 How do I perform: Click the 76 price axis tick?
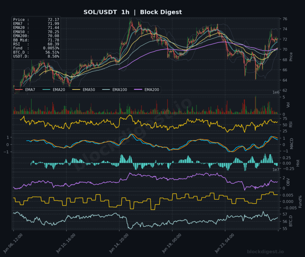285,19
